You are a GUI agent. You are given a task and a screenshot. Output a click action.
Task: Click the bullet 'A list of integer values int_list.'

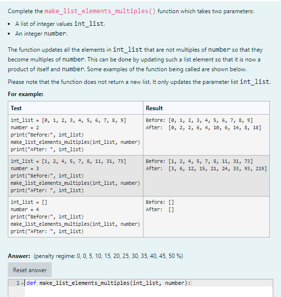[60, 24]
